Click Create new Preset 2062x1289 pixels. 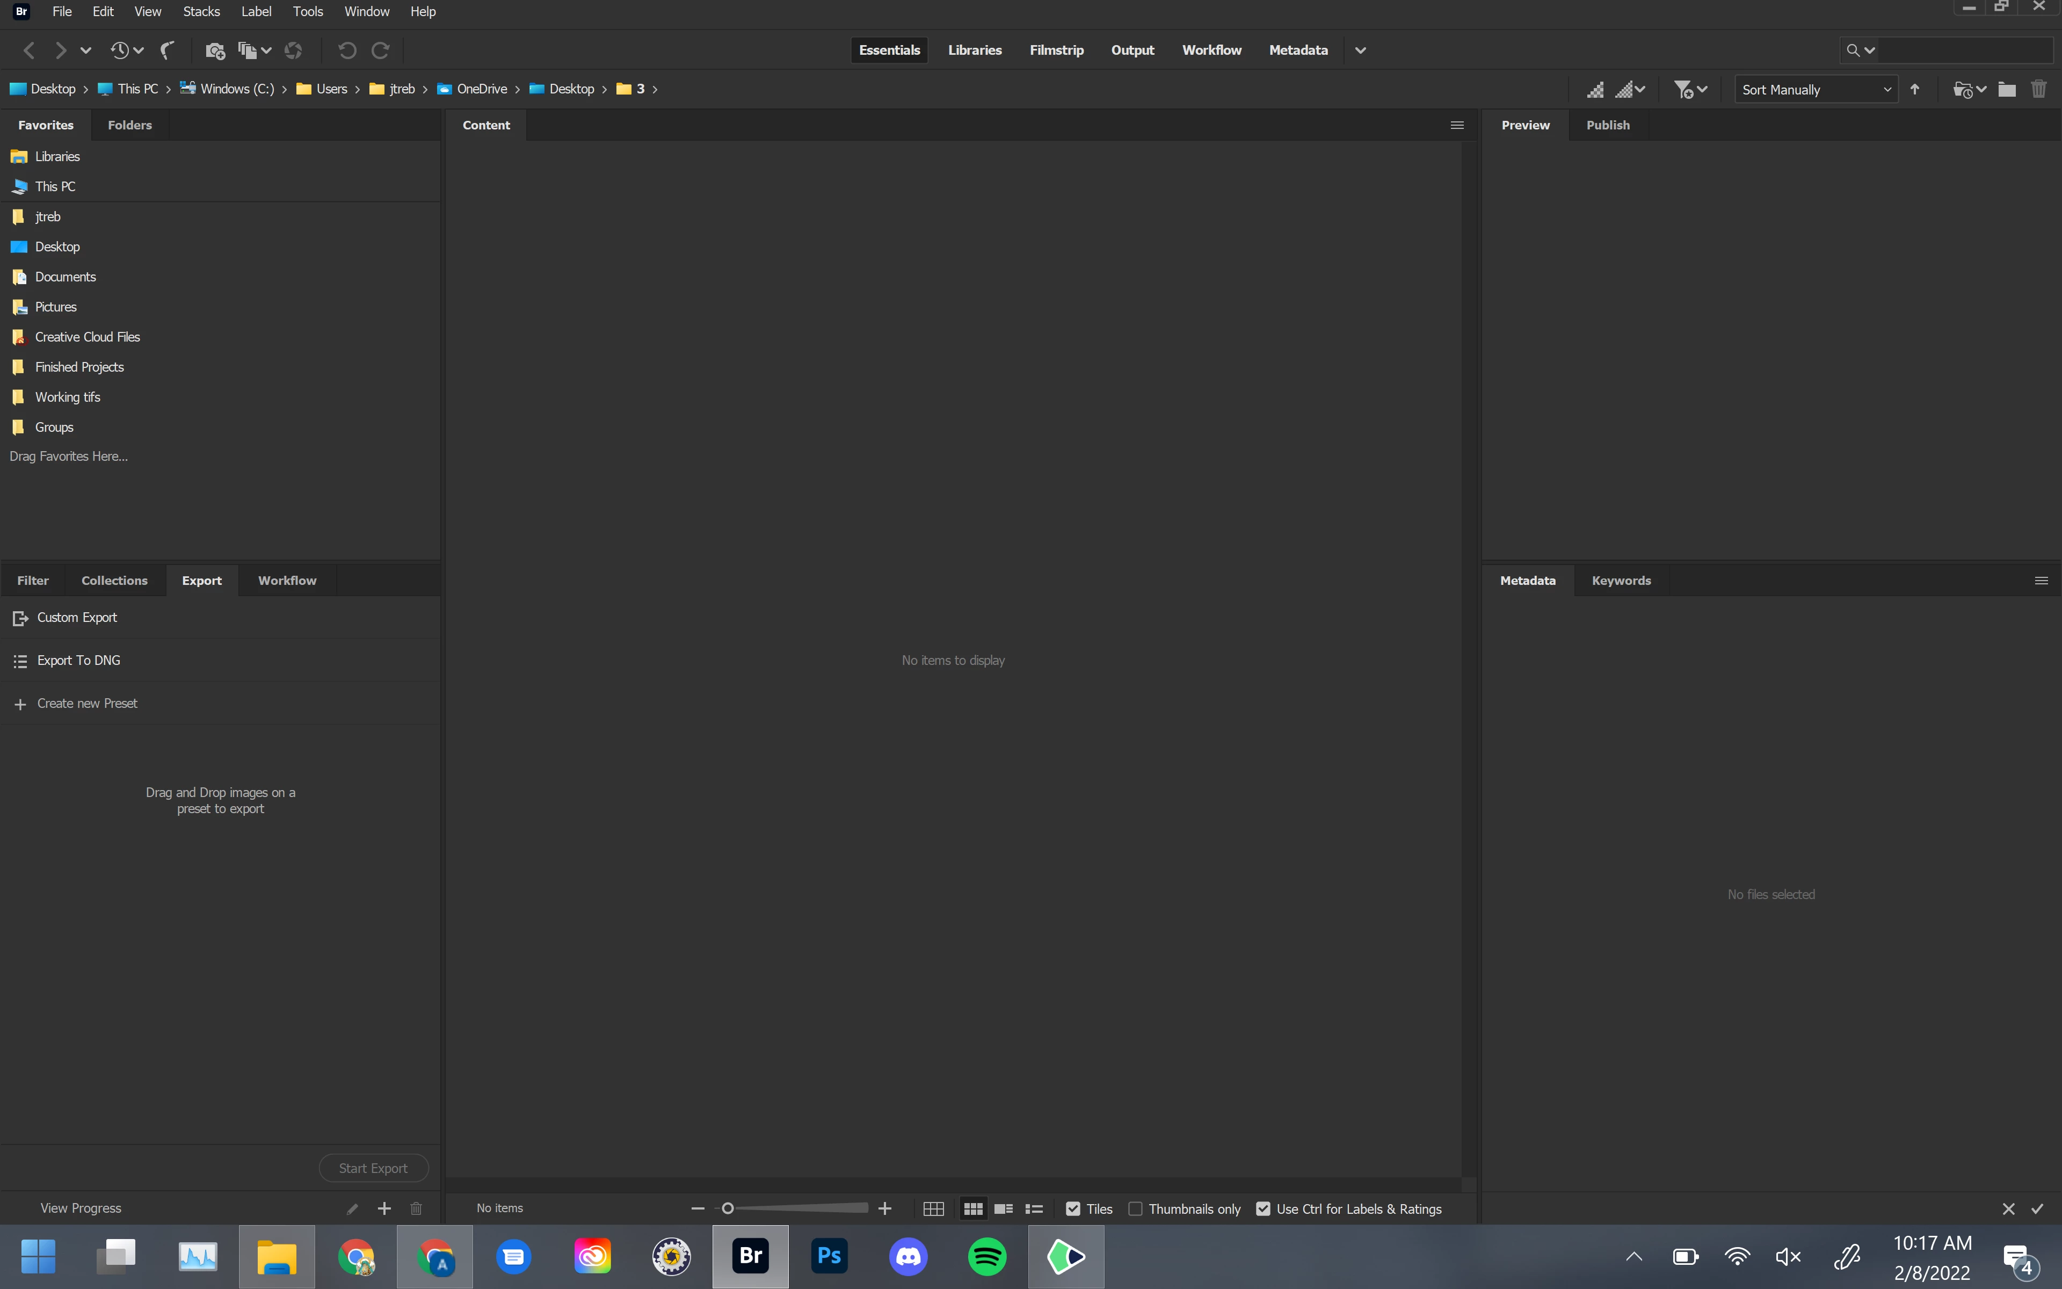click(87, 704)
